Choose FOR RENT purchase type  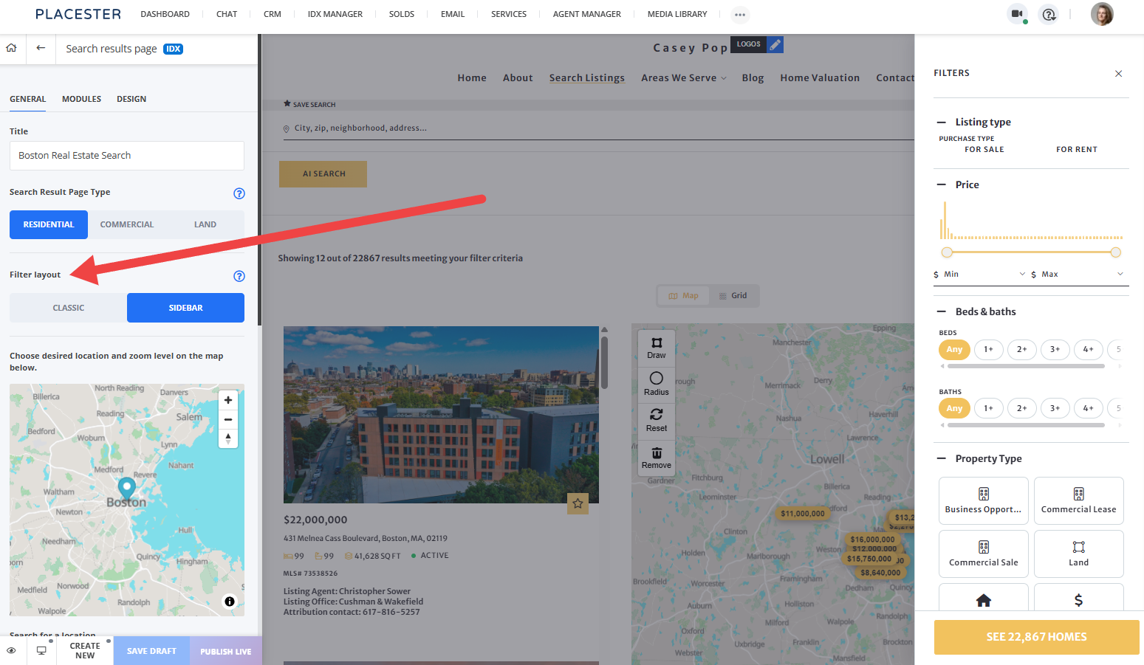pyautogui.click(x=1077, y=149)
